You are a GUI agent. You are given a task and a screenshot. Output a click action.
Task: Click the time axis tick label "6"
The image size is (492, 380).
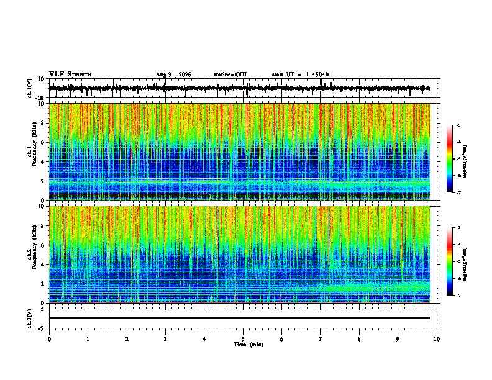coord(282,339)
